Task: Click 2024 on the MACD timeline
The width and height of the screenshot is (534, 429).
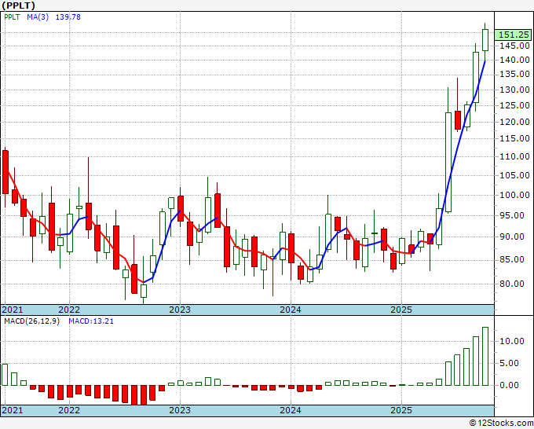Action: (x=291, y=410)
